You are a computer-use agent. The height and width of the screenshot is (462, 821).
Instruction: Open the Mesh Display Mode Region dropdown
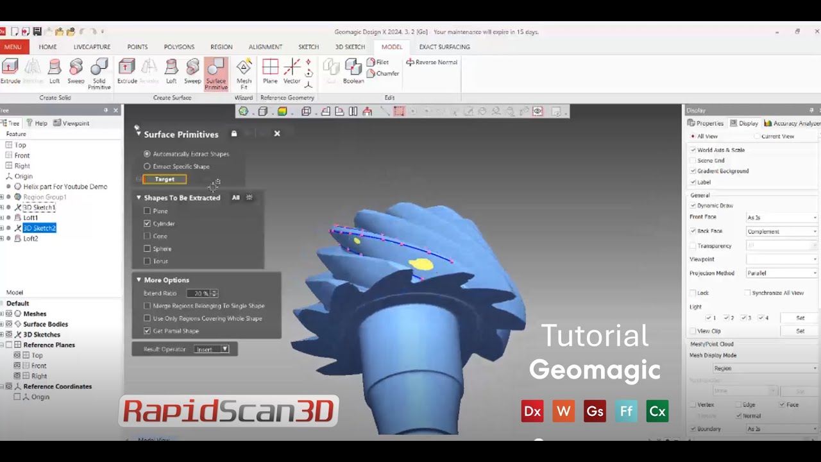(x=766, y=368)
